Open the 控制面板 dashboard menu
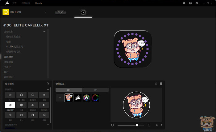This screenshot has height=132, width=216. 26,3
